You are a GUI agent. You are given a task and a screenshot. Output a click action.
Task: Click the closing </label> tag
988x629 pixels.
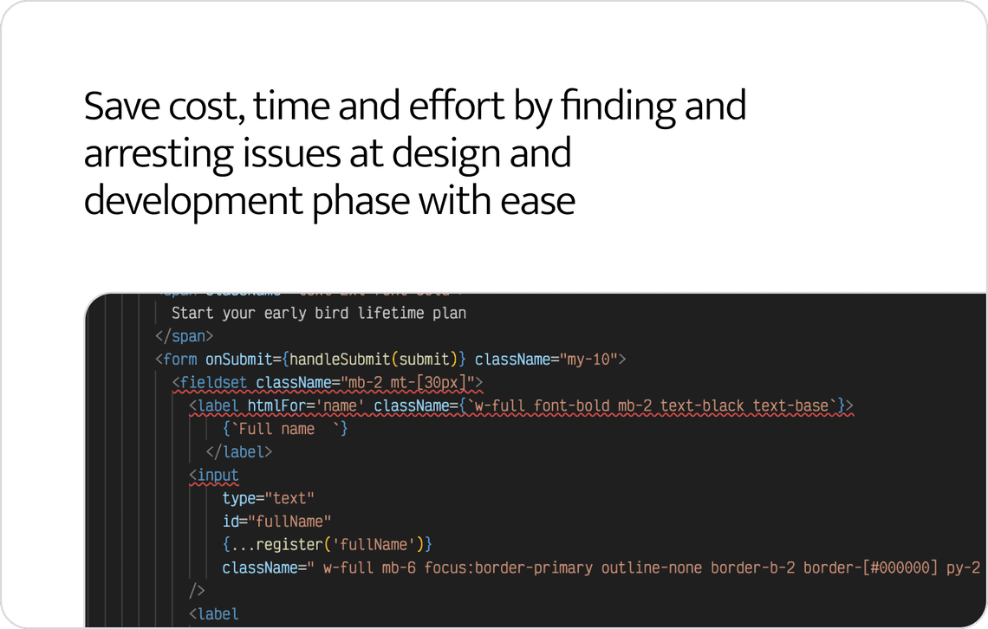(x=238, y=451)
